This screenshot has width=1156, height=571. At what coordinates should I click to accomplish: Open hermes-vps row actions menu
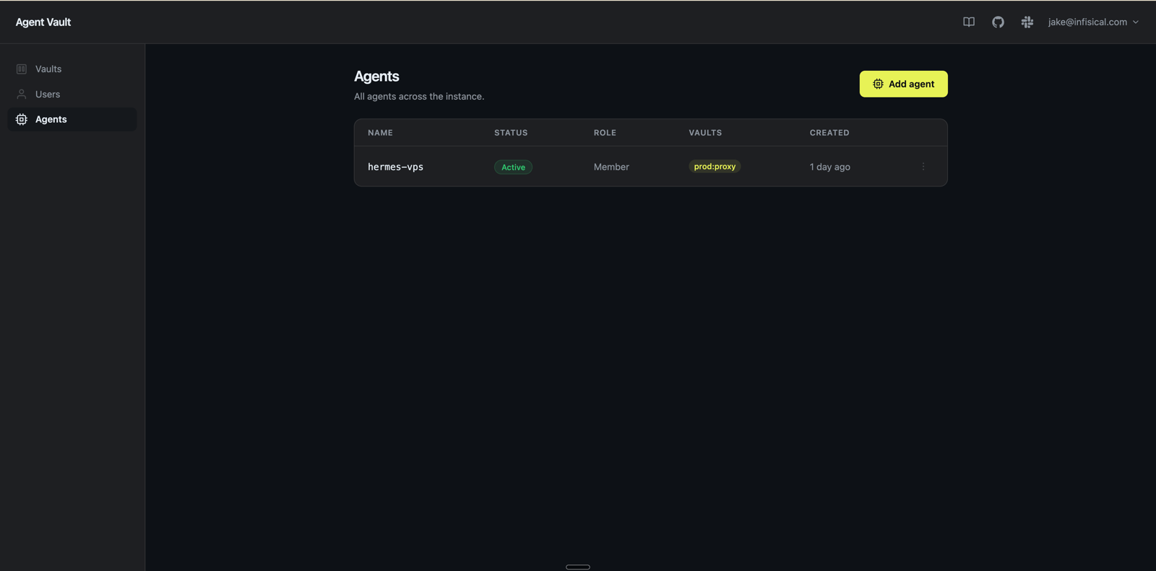923,167
